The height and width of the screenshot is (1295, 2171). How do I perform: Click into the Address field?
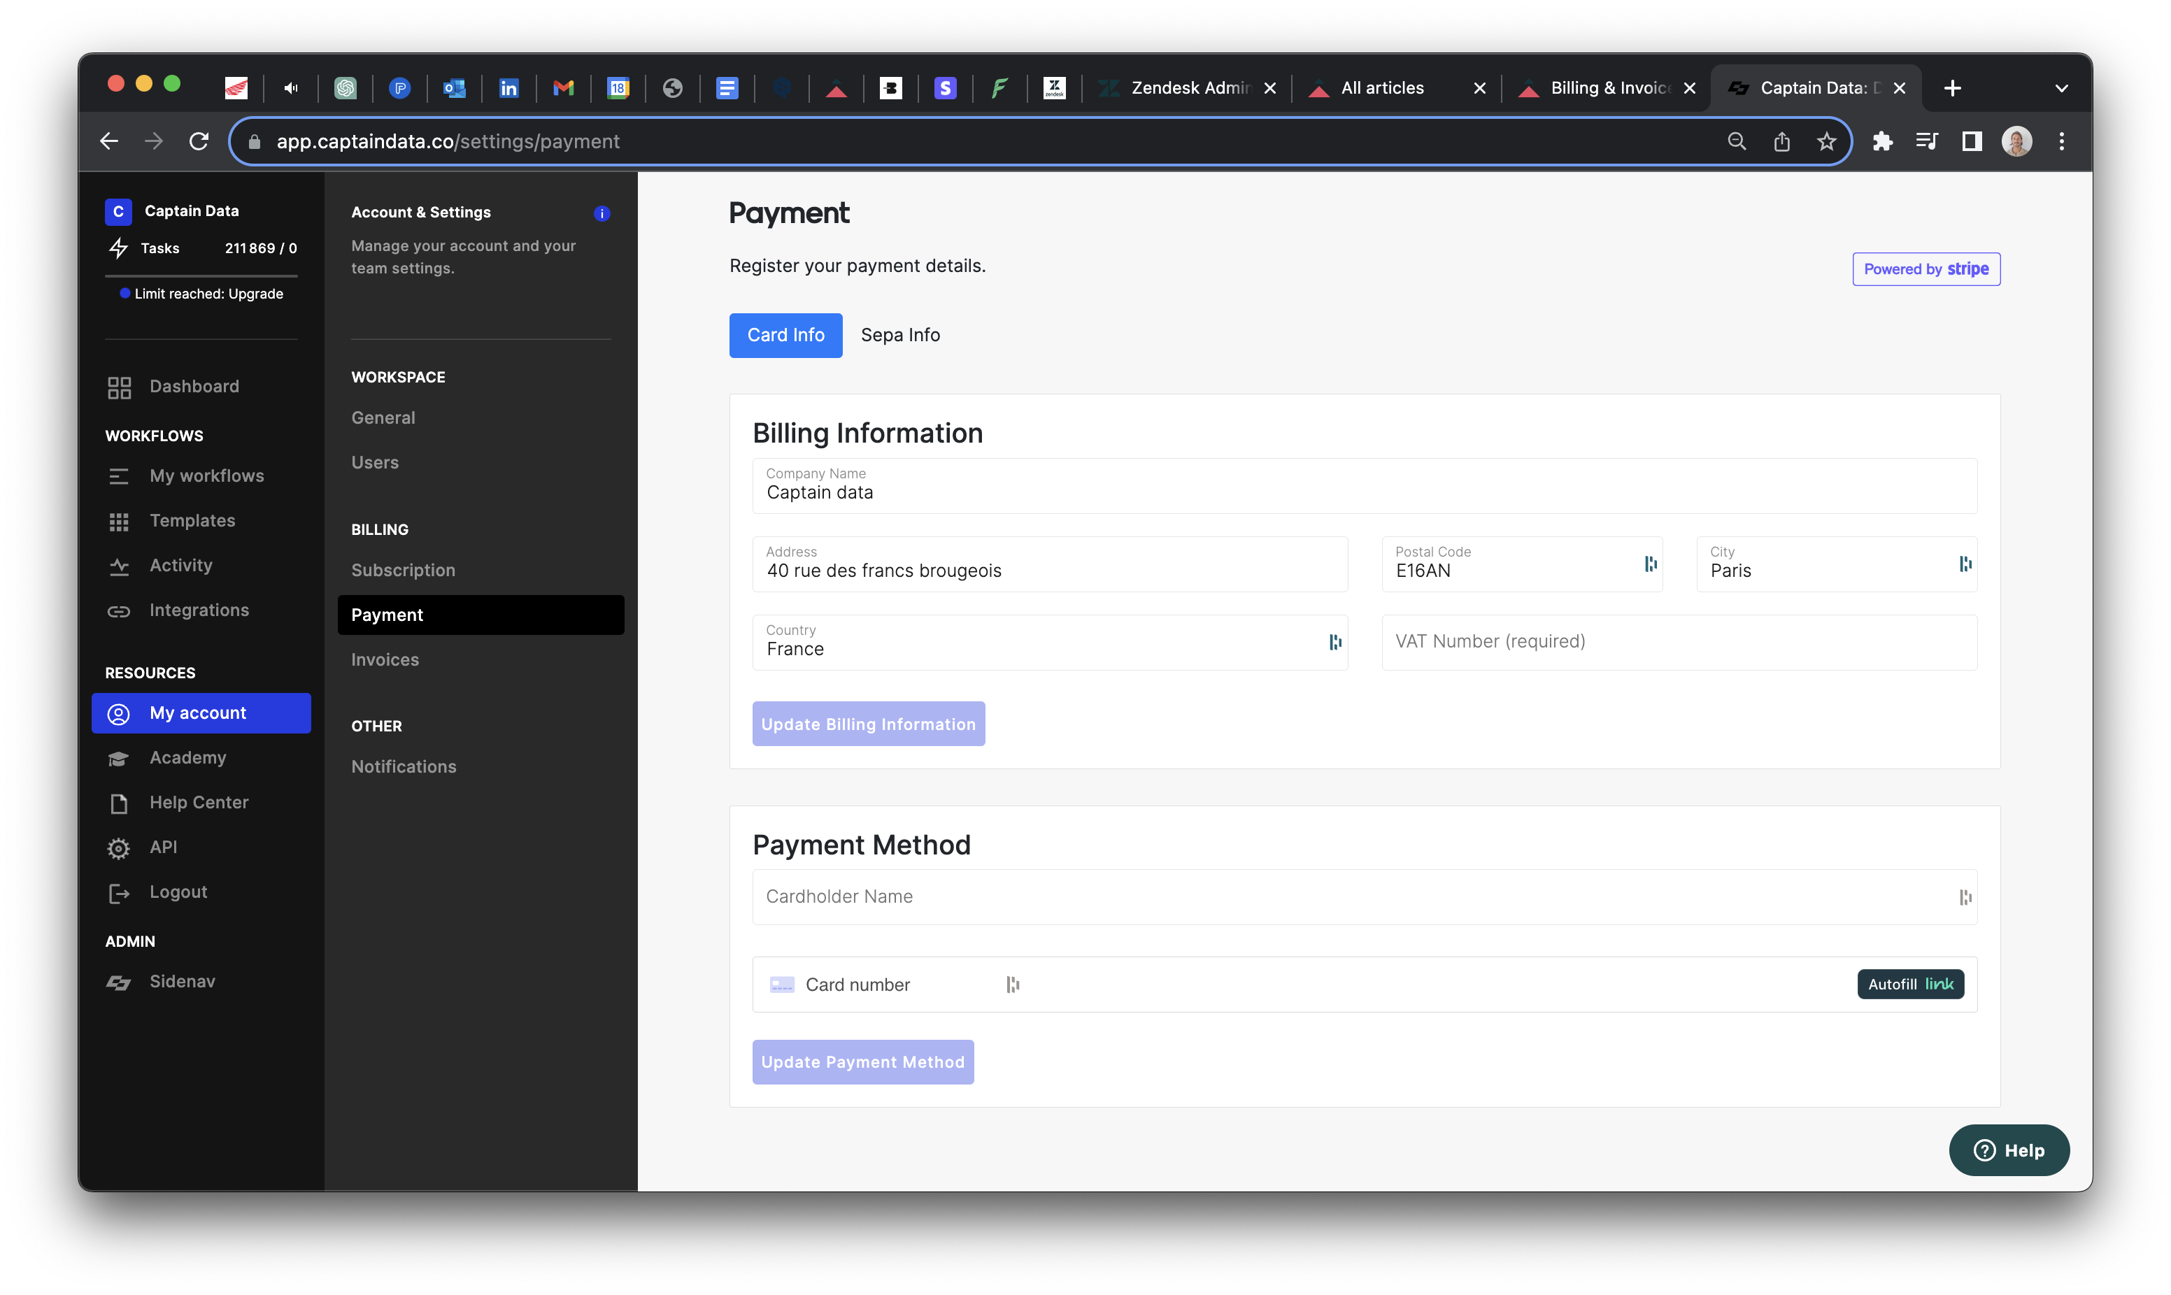[1050, 564]
